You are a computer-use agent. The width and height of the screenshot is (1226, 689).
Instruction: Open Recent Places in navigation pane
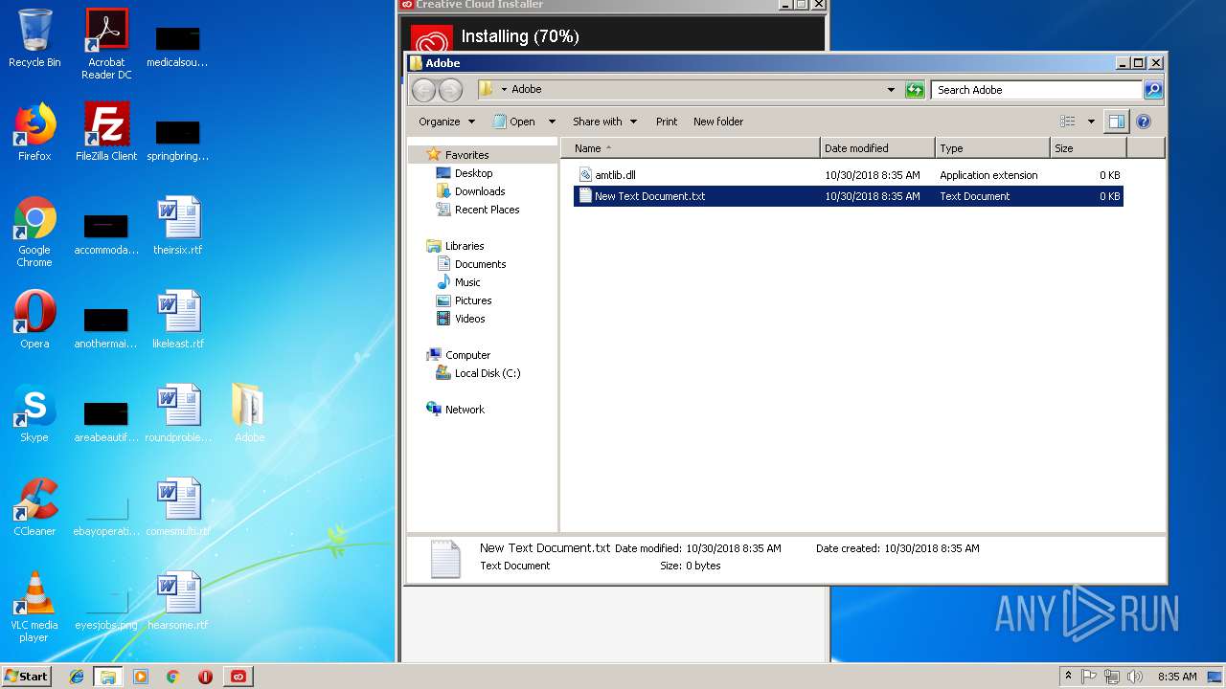click(487, 210)
